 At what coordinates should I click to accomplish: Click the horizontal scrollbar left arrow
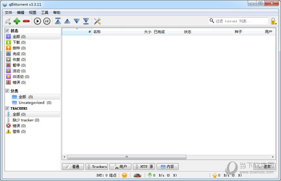tap(65, 157)
